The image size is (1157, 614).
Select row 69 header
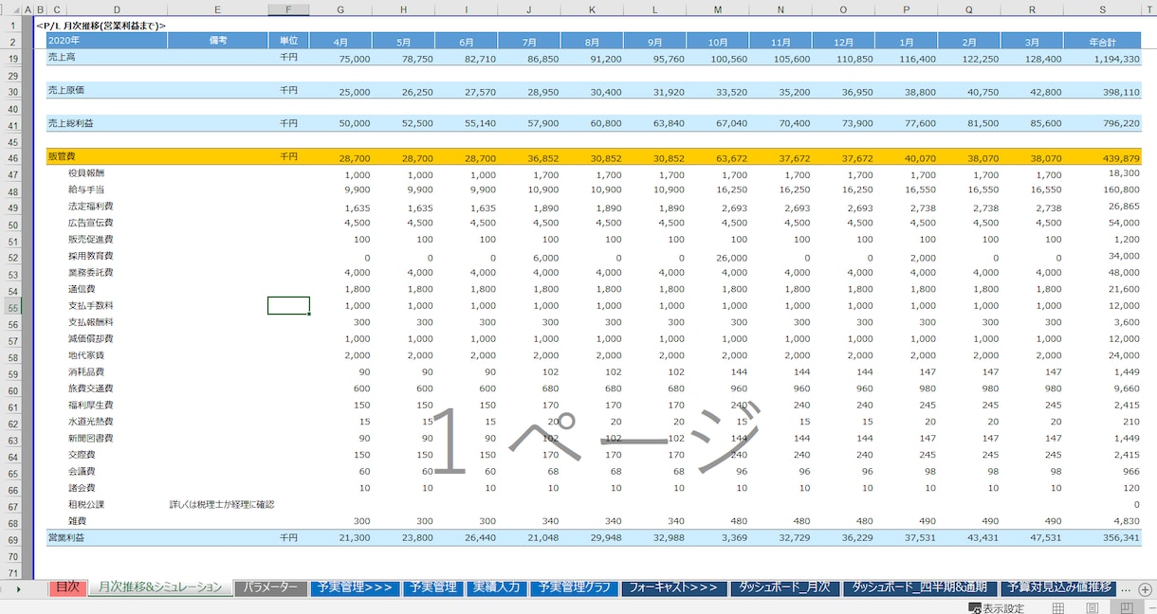coord(13,538)
